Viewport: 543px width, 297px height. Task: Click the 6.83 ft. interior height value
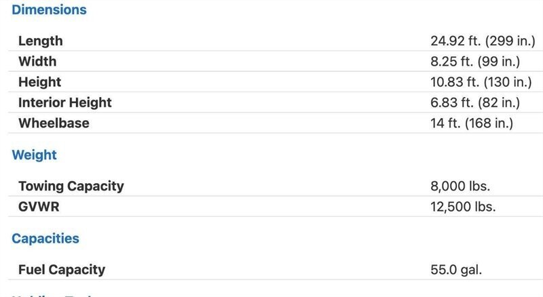[475, 102]
